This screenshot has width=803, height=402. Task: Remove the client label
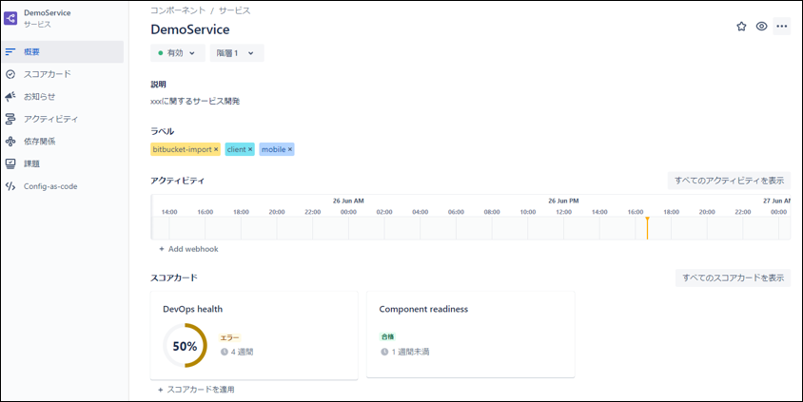point(250,149)
